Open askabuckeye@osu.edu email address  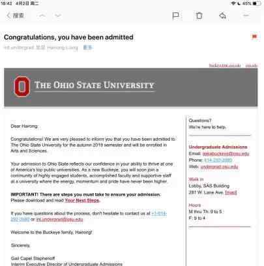[x=226, y=154]
